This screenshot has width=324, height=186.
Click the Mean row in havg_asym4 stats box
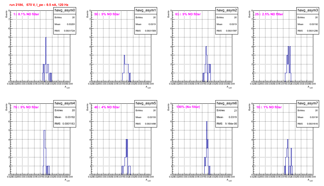tap(65, 117)
